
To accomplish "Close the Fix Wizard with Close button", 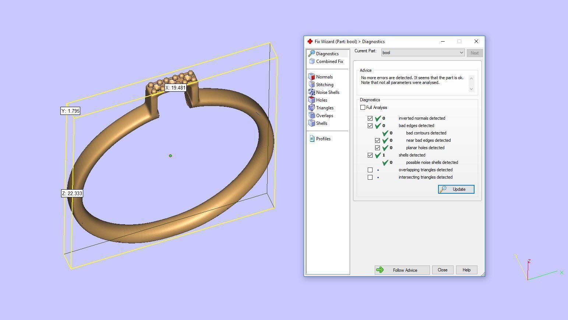I will 442,270.
